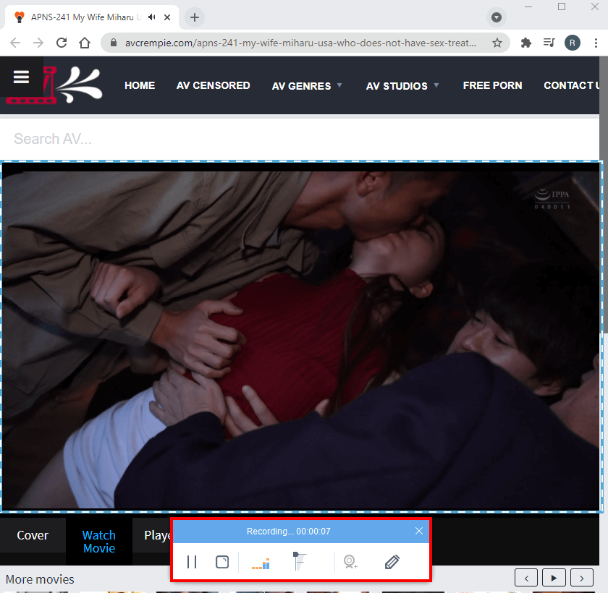
Task: Play the More movies carousel
Action: (x=554, y=579)
